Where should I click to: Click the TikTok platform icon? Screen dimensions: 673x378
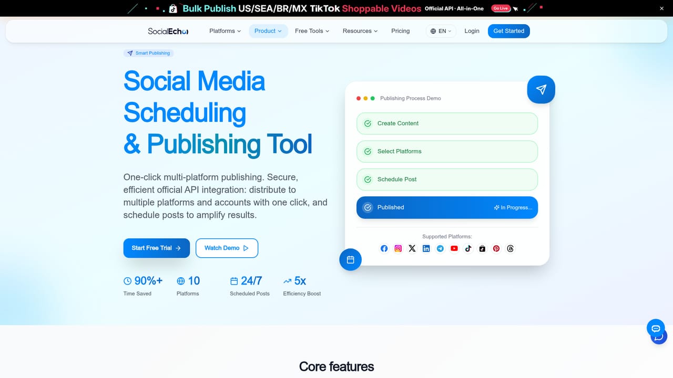point(468,248)
